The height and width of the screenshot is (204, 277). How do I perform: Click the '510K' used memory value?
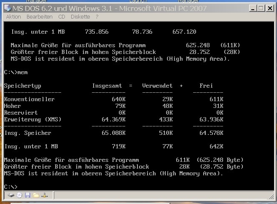166,133
